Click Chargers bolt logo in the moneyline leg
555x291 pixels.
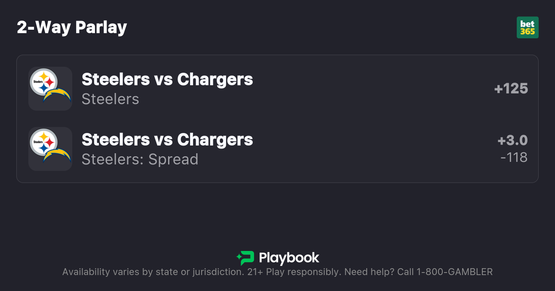pyautogui.click(x=58, y=95)
